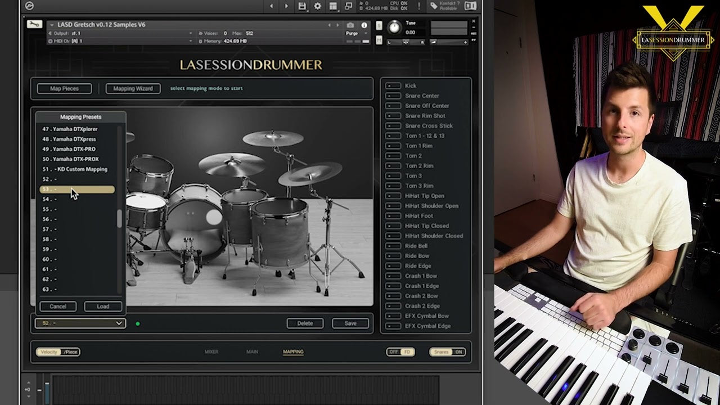
Task: Click the Tune value 0.00
Action: point(411,33)
